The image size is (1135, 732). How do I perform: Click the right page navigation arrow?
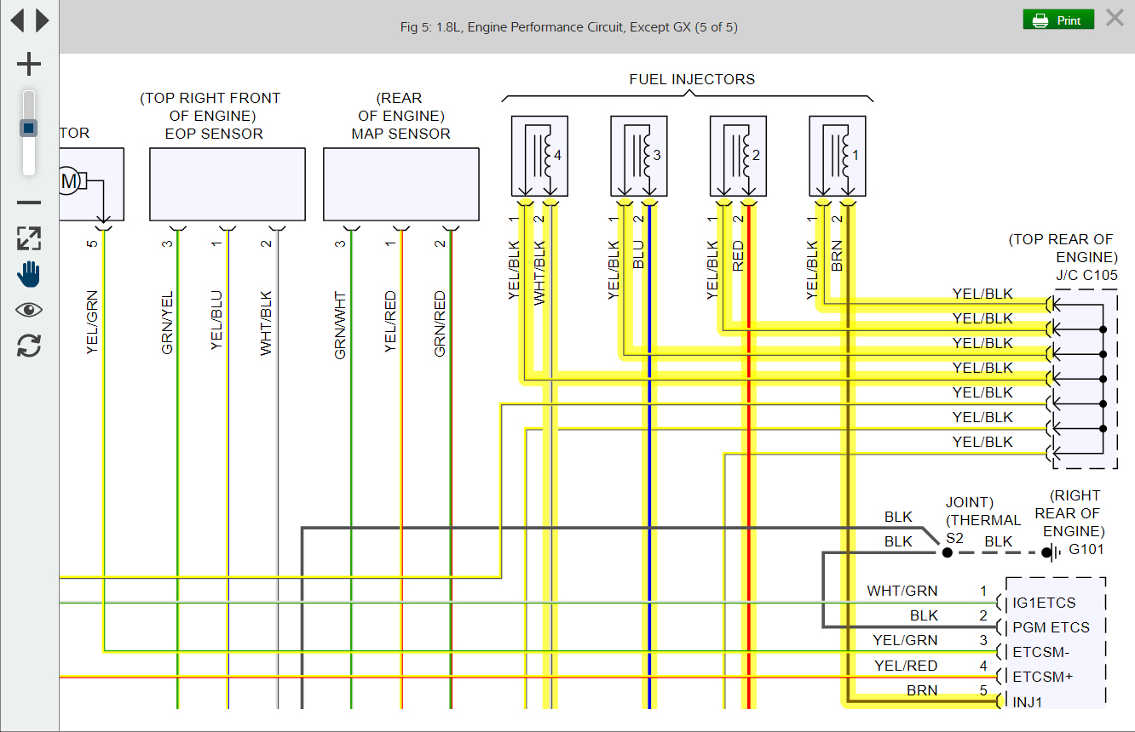tap(41, 19)
